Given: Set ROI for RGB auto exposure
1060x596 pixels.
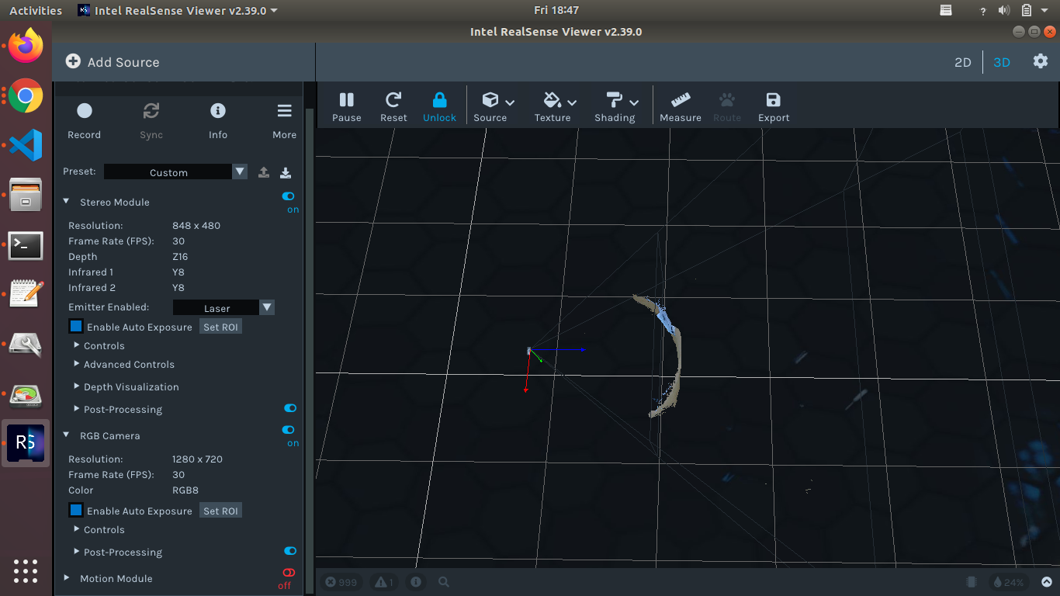Looking at the screenshot, I should click(220, 510).
